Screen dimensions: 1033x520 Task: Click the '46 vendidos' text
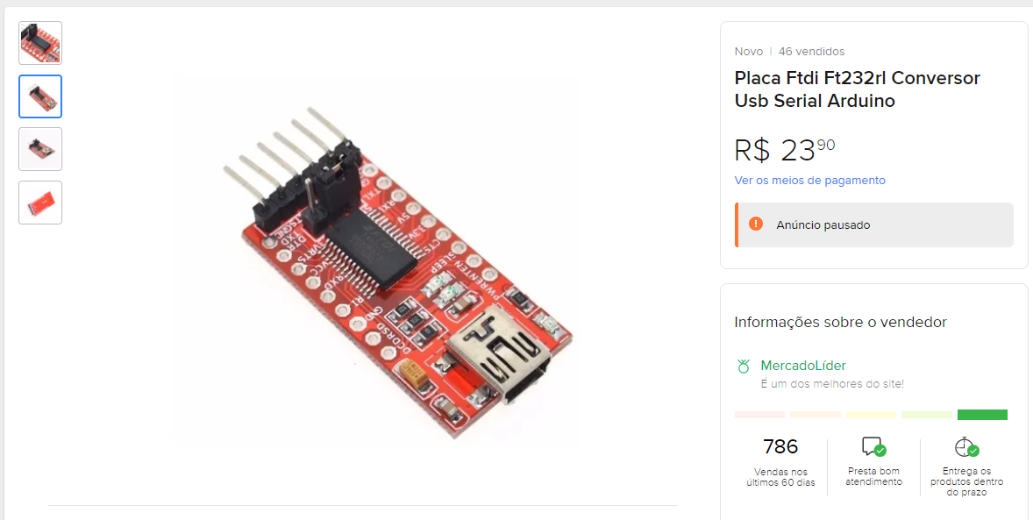812,52
